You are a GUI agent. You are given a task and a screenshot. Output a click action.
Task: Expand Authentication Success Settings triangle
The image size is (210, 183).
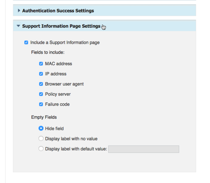tap(19, 10)
